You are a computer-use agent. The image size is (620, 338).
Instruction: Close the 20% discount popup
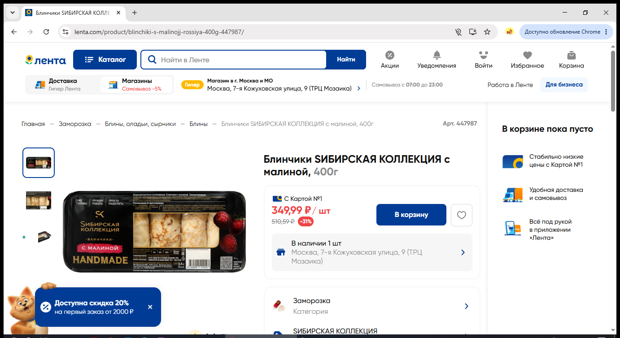pyautogui.click(x=150, y=307)
